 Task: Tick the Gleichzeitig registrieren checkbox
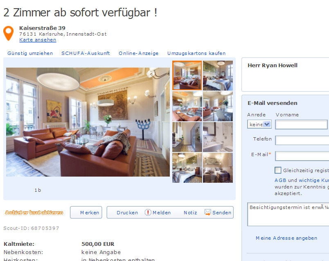(x=278, y=170)
